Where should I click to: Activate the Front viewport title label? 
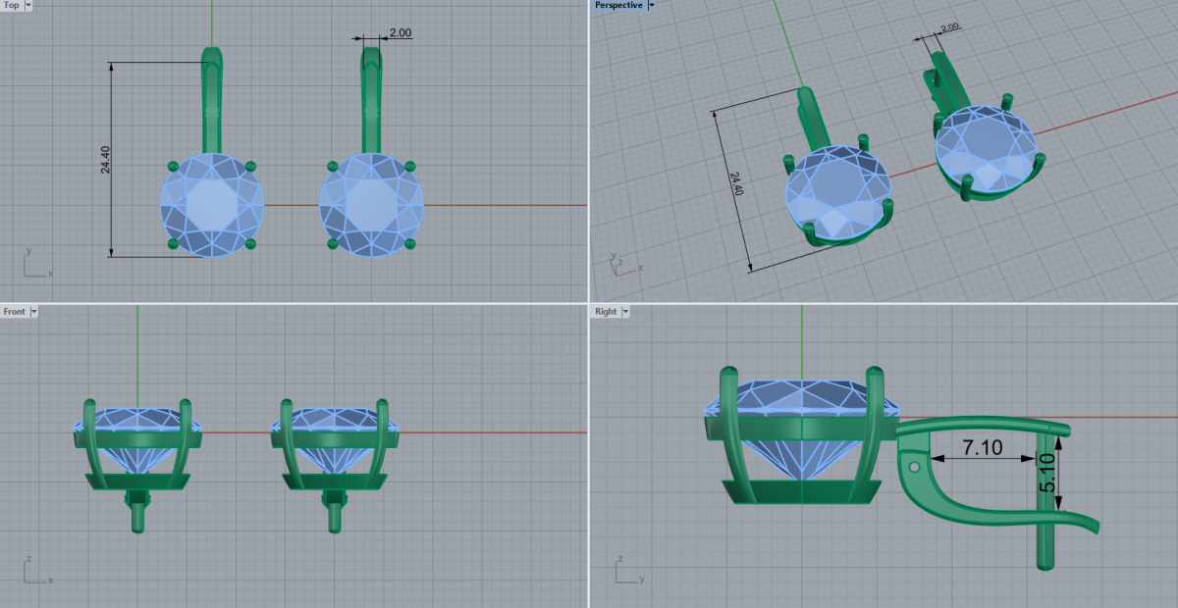click(15, 312)
